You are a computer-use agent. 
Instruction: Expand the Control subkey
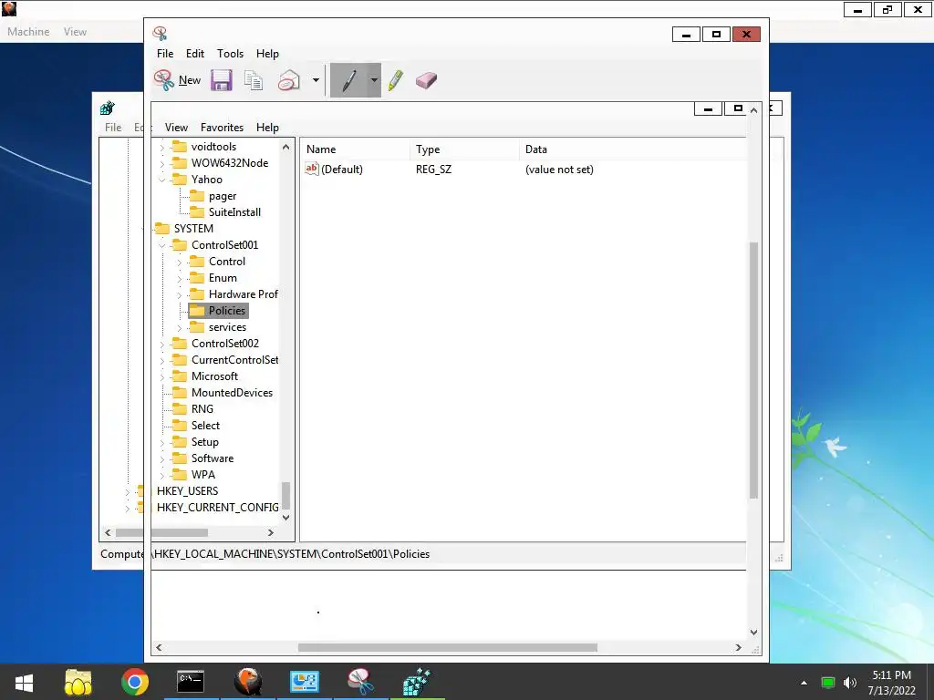180,262
